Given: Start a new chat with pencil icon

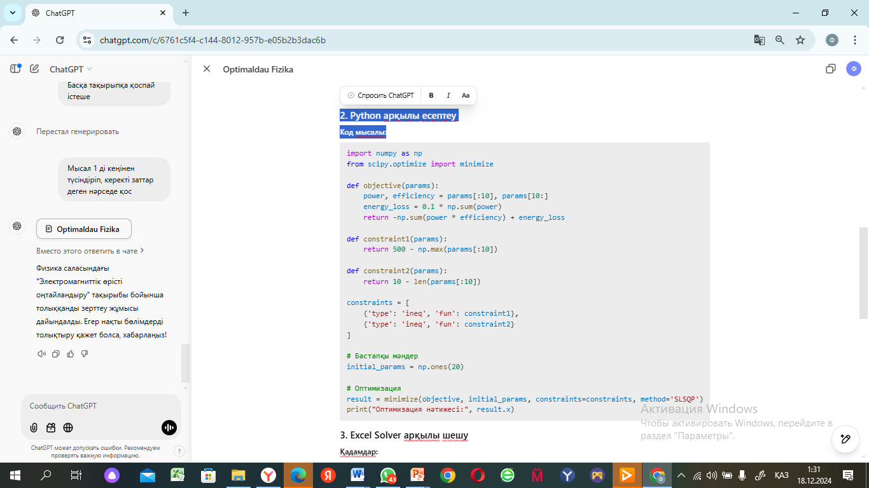Looking at the screenshot, I should click(x=34, y=69).
